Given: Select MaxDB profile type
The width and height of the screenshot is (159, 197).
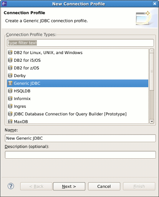Looking at the screenshot, I should coord(21,121).
